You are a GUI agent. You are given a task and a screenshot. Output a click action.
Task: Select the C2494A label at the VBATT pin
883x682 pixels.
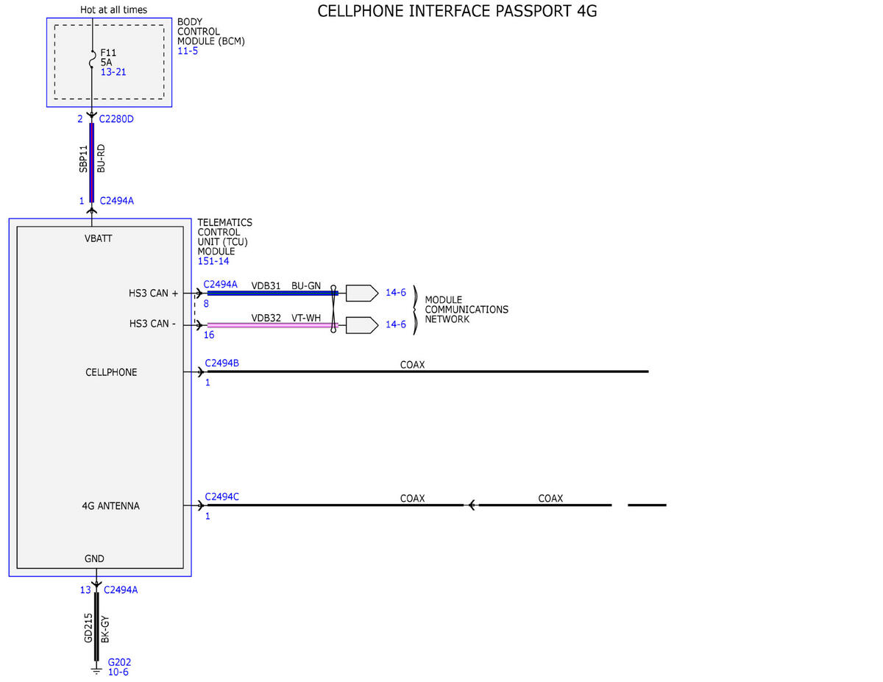(x=116, y=200)
